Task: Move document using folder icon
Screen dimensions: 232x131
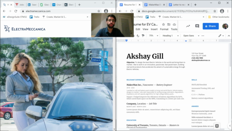Action: coord(169,24)
